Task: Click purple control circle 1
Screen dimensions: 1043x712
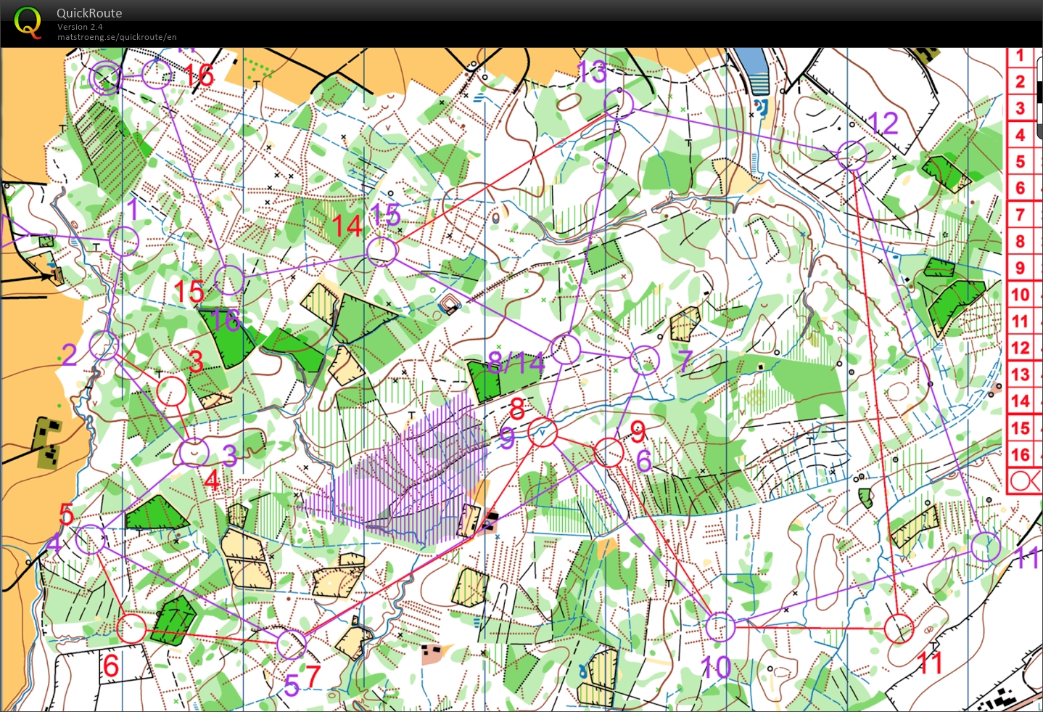Action: pos(124,241)
